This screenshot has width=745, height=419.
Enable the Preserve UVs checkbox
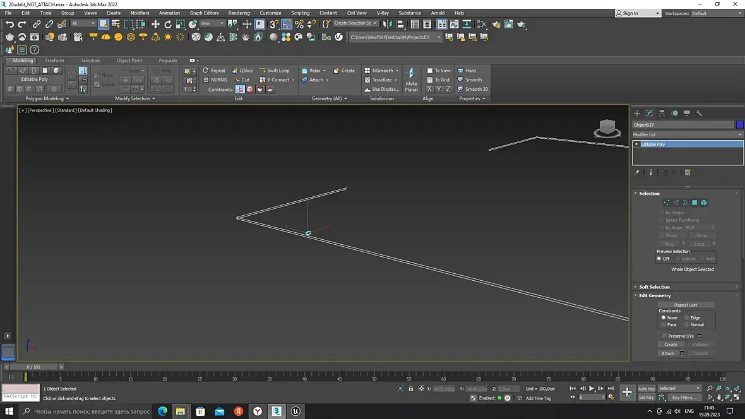click(665, 336)
